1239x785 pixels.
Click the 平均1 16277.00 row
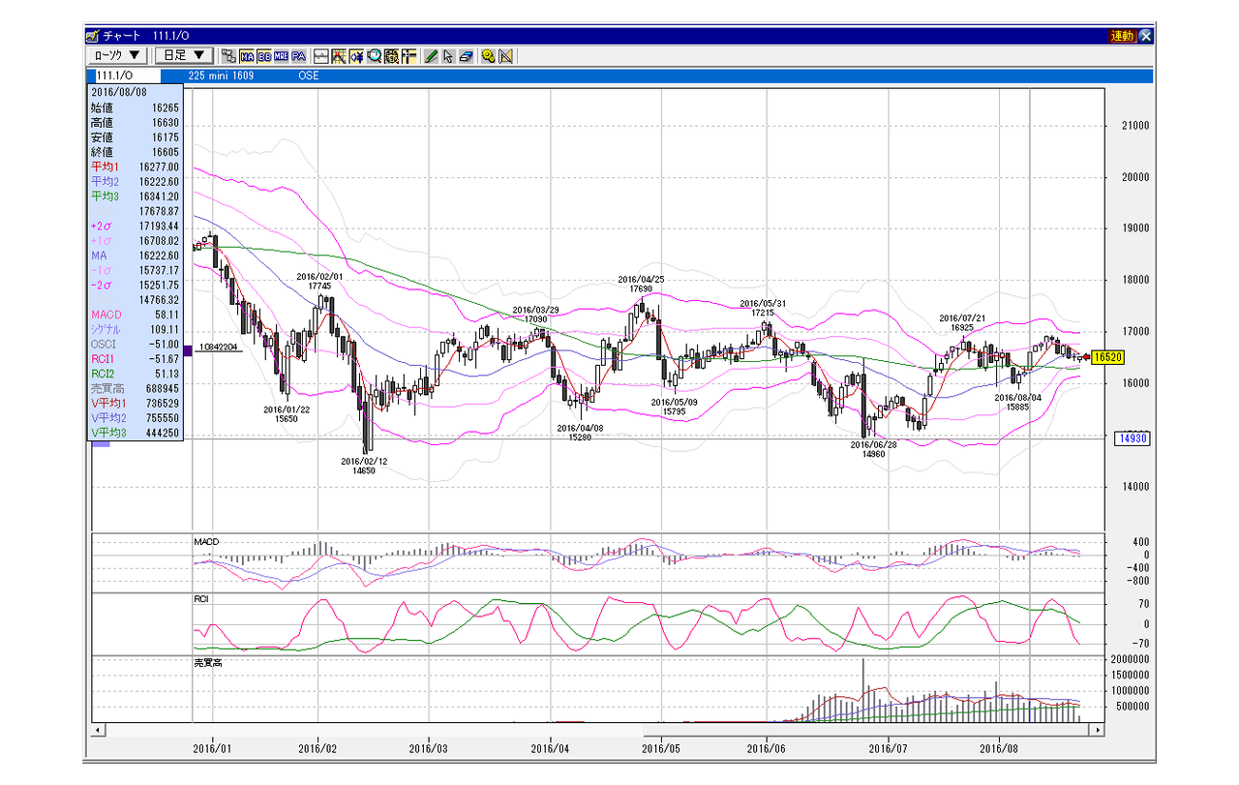click(x=135, y=167)
